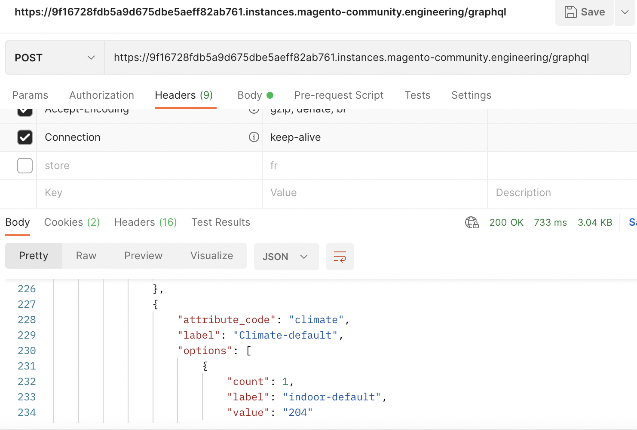Switch response view to Preview

point(143,255)
